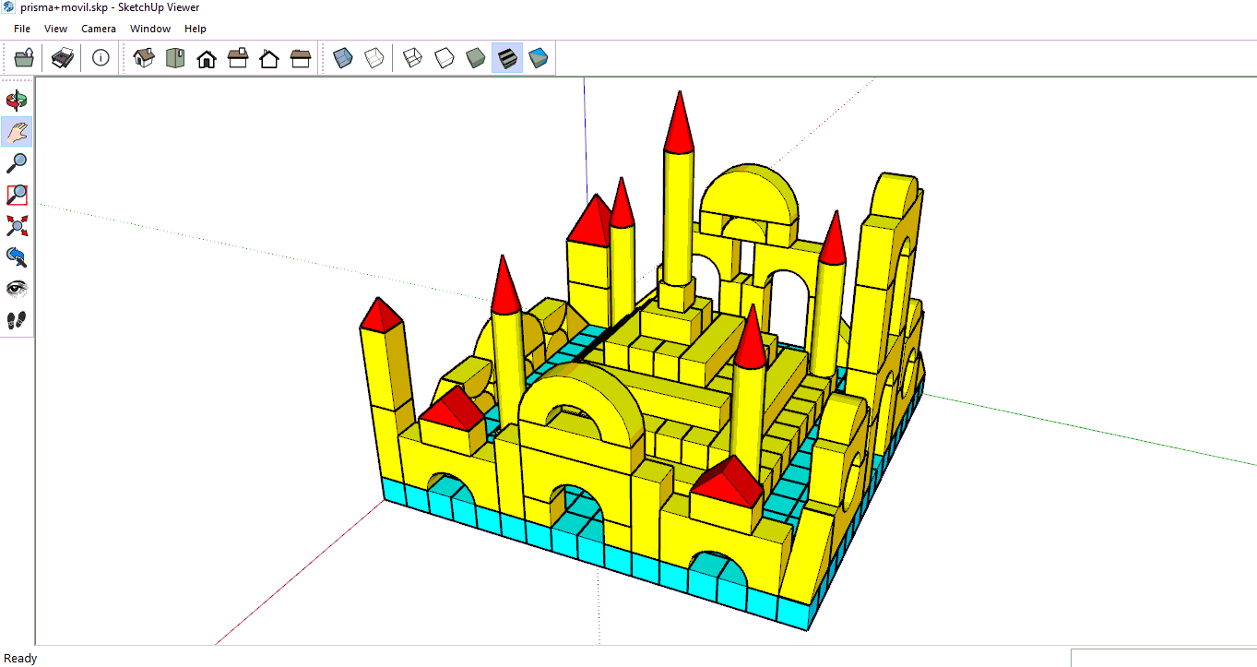Choose the Zoom Window tool
1257x667 pixels.
coord(17,195)
